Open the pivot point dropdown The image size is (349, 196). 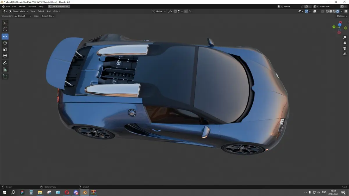[x=170, y=11]
